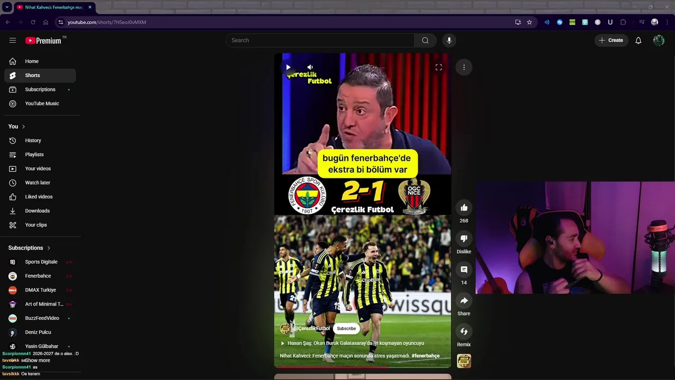The image size is (675, 380).
Task: Open the browser profile avatar
Action: click(654, 22)
